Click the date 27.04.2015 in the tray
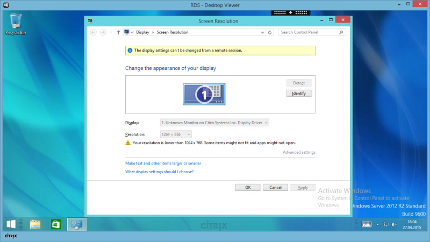This screenshot has height=242, width=430. (412, 227)
